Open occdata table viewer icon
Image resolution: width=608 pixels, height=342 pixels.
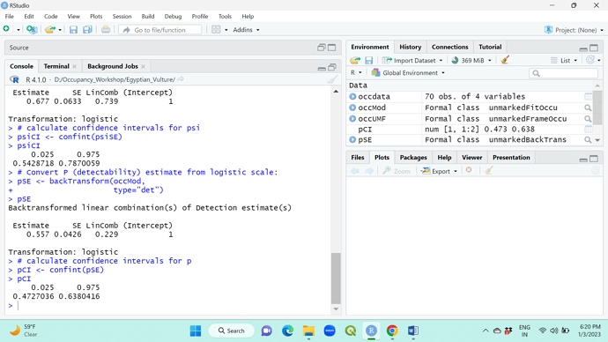(x=588, y=97)
